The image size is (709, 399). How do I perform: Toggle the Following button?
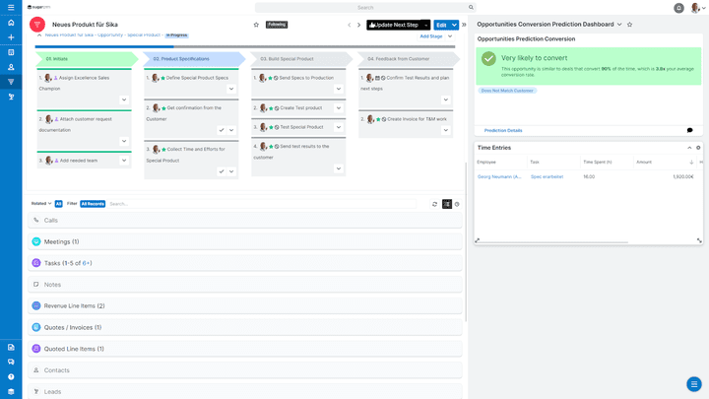277,25
